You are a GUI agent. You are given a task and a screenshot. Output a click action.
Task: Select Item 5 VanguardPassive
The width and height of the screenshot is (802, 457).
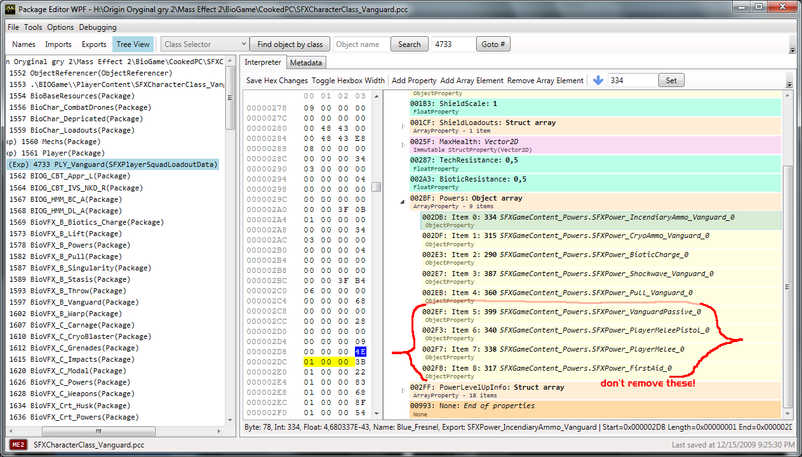pyautogui.click(x=601, y=315)
